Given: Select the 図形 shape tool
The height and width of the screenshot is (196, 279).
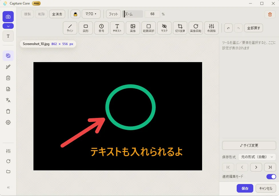Looking at the screenshot, I should point(85,28).
